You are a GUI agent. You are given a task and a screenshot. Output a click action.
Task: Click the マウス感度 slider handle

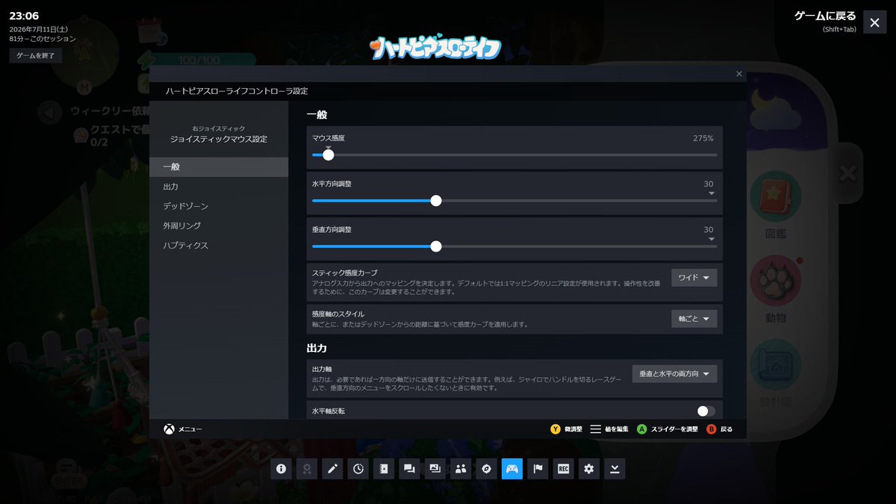pos(328,155)
